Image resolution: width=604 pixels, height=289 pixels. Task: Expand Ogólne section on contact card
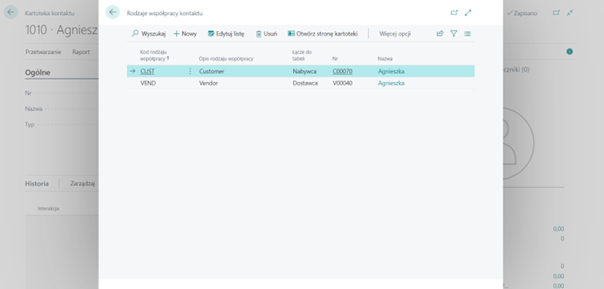[x=38, y=73]
